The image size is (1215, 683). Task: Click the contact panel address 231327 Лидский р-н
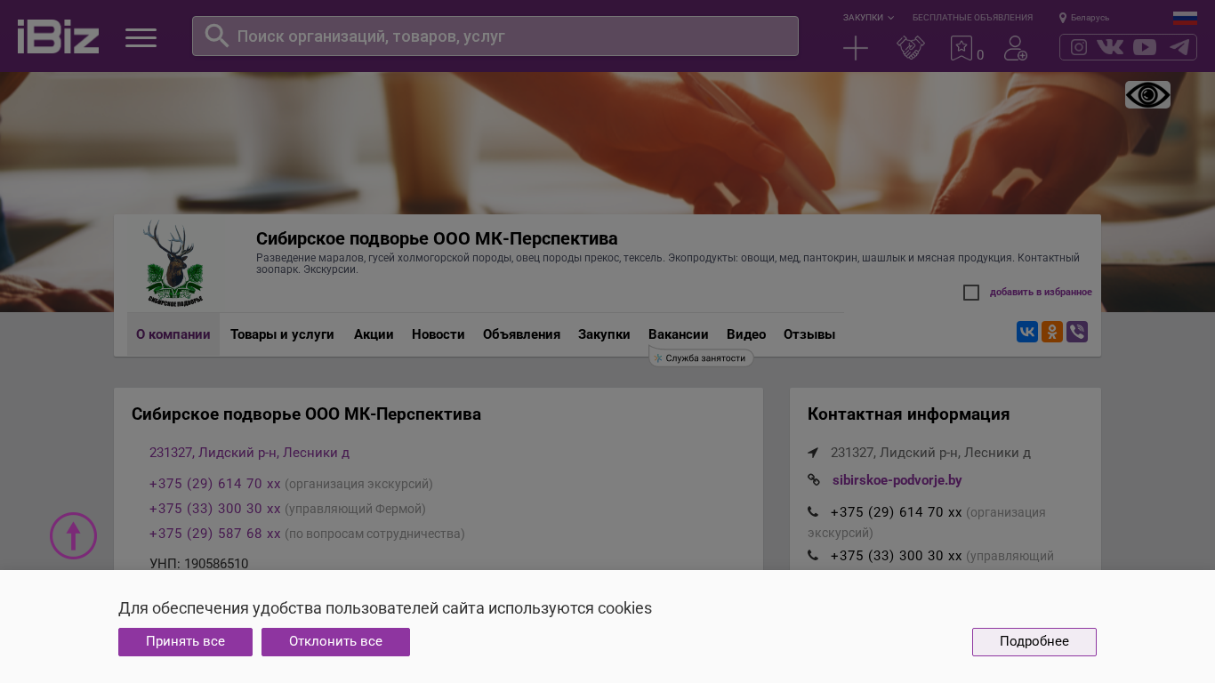(930, 453)
